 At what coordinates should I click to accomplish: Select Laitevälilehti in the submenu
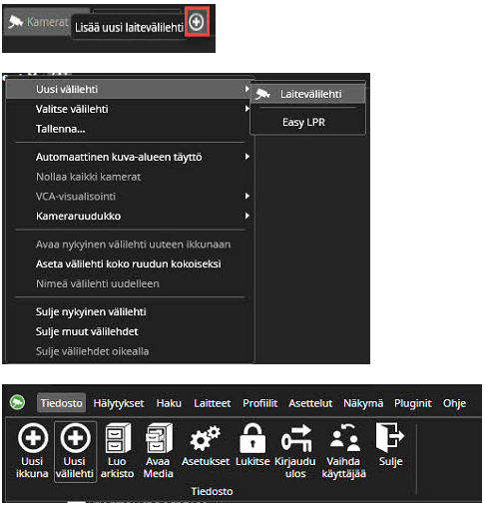(308, 94)
